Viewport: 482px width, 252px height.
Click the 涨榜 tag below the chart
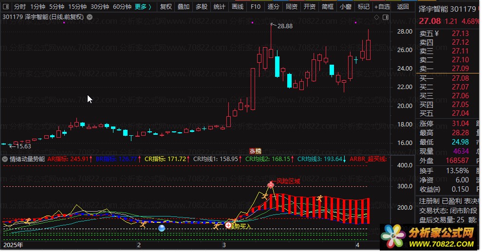[256, 151]
